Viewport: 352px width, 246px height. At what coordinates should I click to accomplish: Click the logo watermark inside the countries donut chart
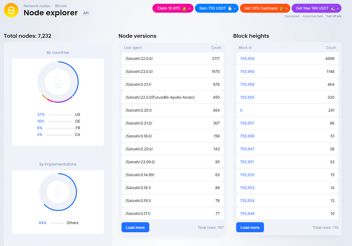(x=58, y=82)
